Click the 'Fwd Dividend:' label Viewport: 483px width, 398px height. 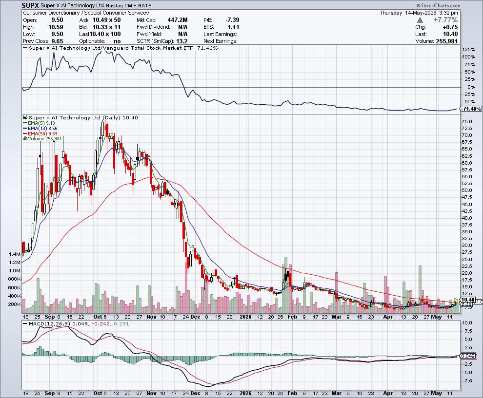153,27
